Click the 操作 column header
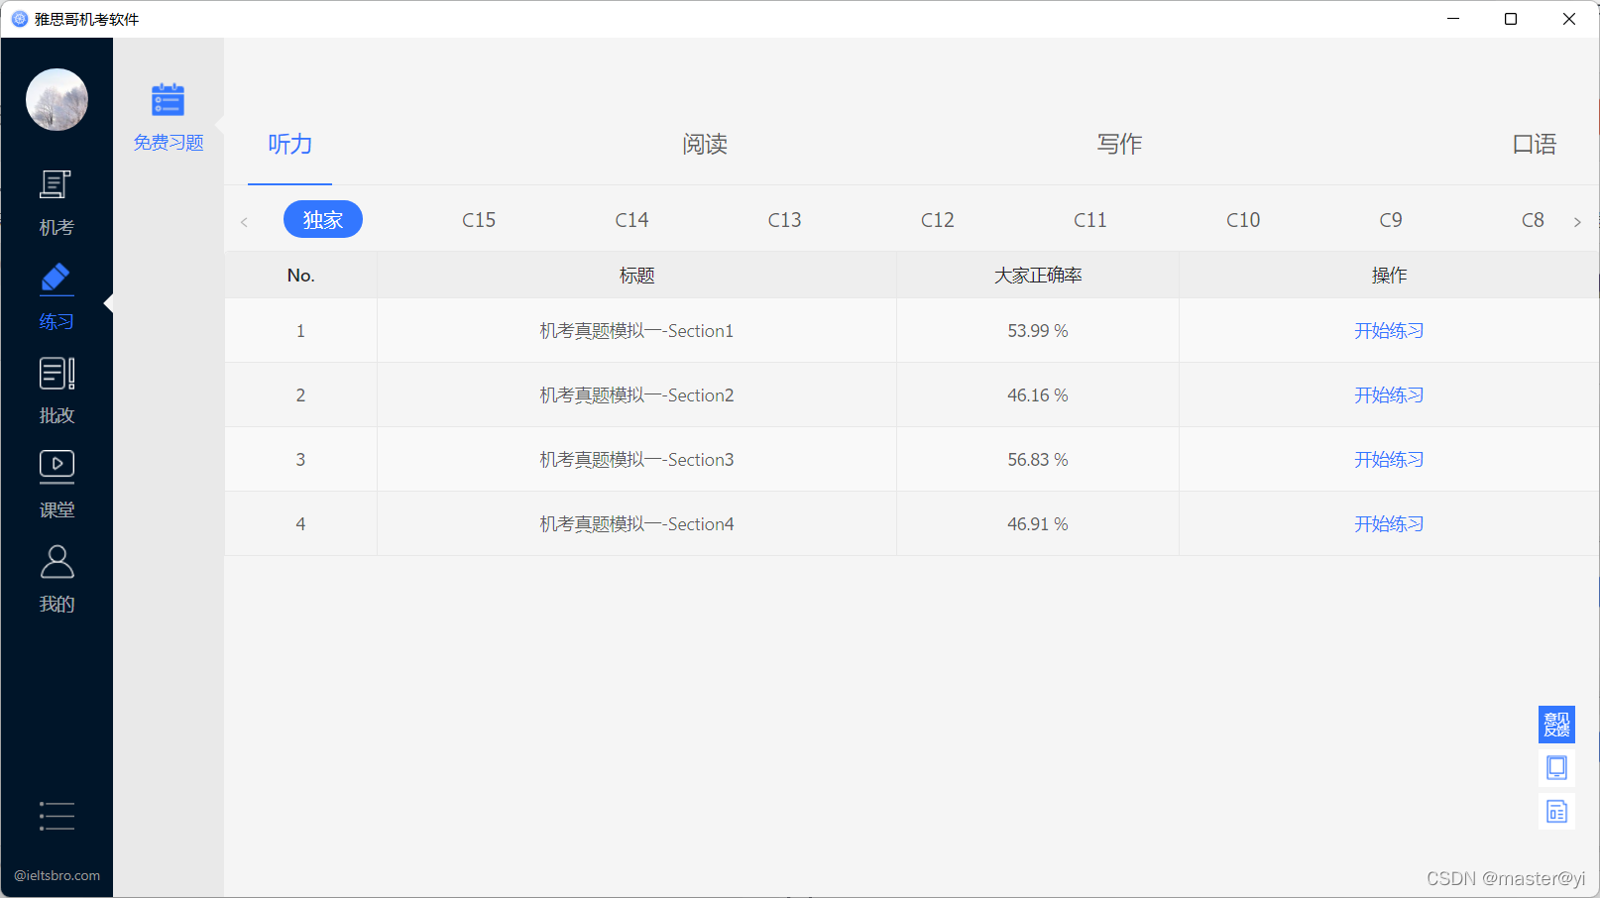 (1389, 276)
